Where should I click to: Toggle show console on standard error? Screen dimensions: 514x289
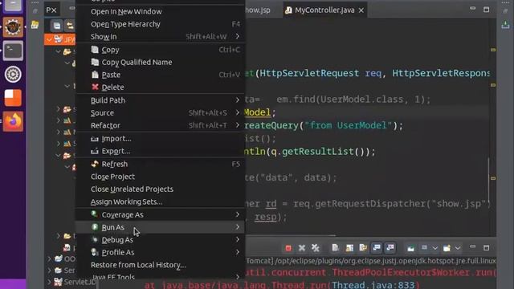pyautogui.click(x=390, y=248)
